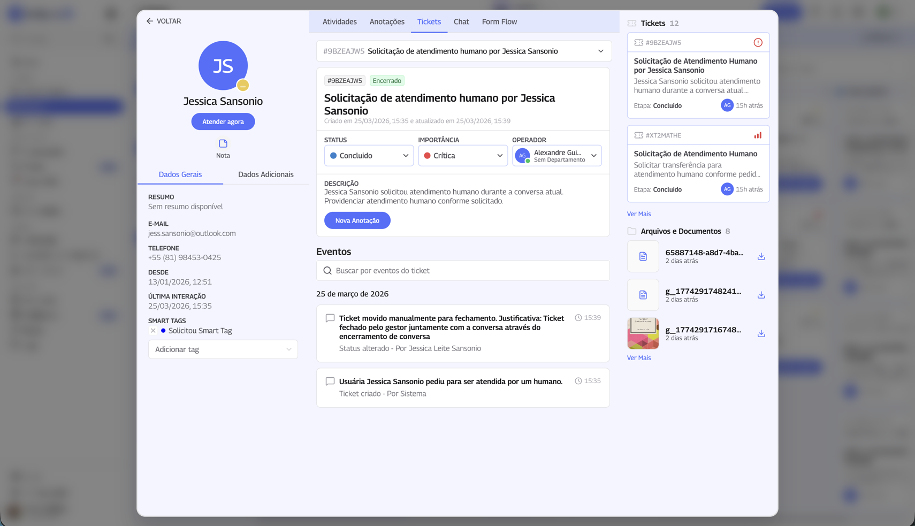Image resolution: width=915 pixels, height=526 pixels.
Task: Click Ver Mais under the Tickets list
Action: click(638, 214)
